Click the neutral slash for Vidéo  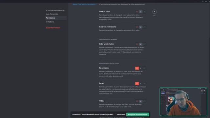pyautogui.click(x=140, y=101)
